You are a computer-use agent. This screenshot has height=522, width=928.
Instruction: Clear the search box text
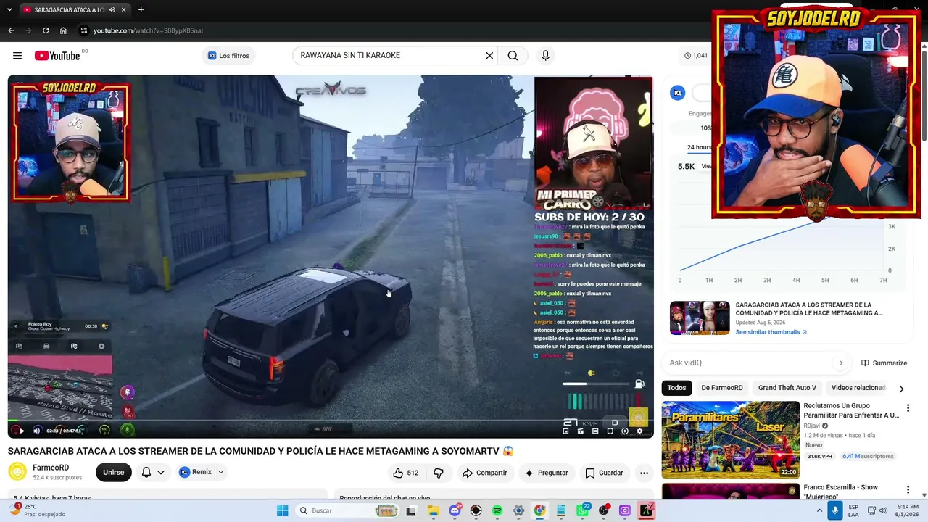coord(489,56)
